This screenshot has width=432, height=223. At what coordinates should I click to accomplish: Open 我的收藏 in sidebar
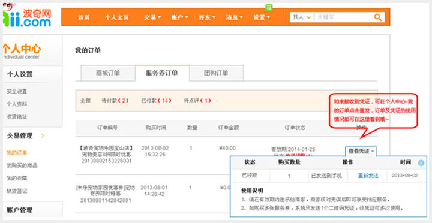click(17, 178)
